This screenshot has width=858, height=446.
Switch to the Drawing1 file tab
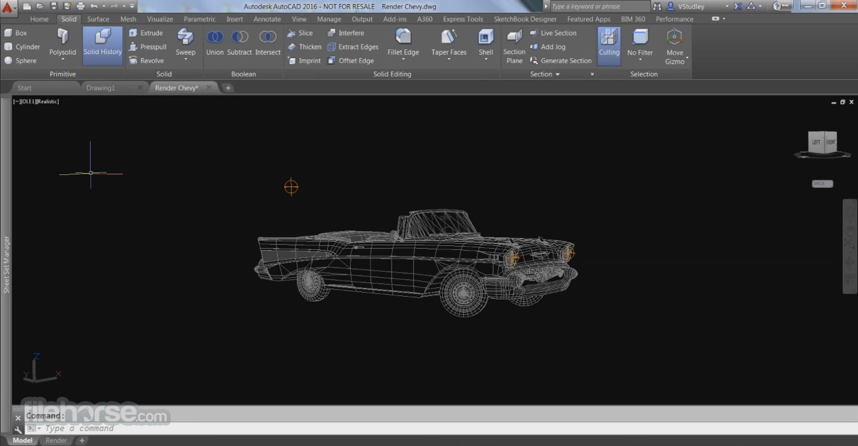point(101,88)
